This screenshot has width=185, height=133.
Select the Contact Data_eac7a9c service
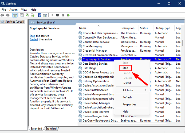(129, 42)
